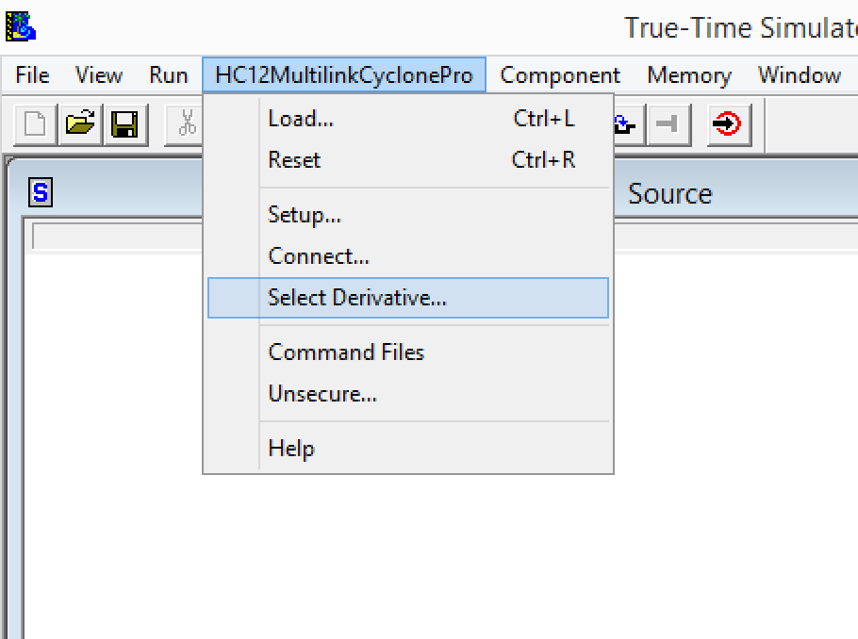This screenshot has width=858, height=639.
Task: Choose Setup... in the dropdown menu
Action: click(x=305, y=215)
